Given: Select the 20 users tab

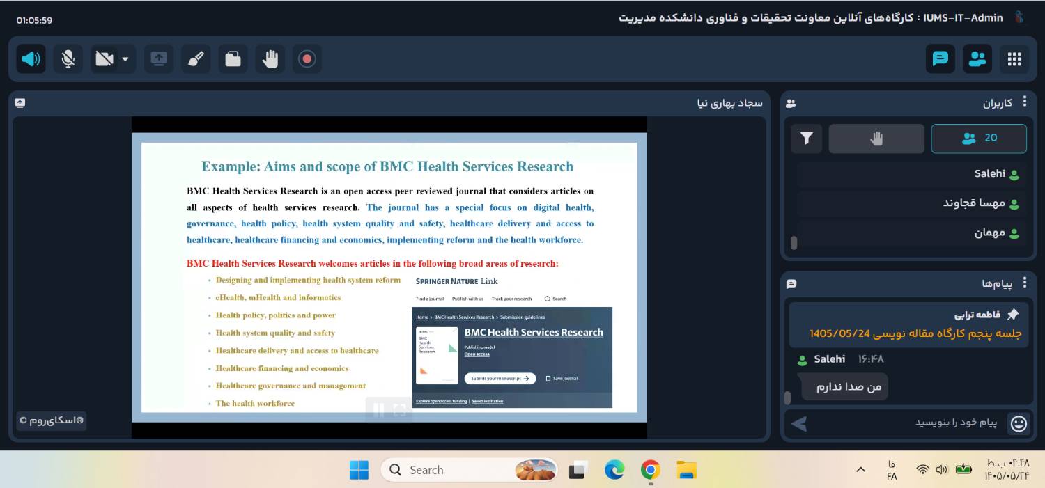Looking at the screenshot, I should click(979, 139).
